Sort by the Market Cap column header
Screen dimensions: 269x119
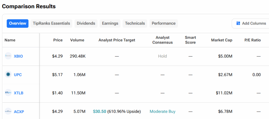pyautogui.click(x=221, y=40)
